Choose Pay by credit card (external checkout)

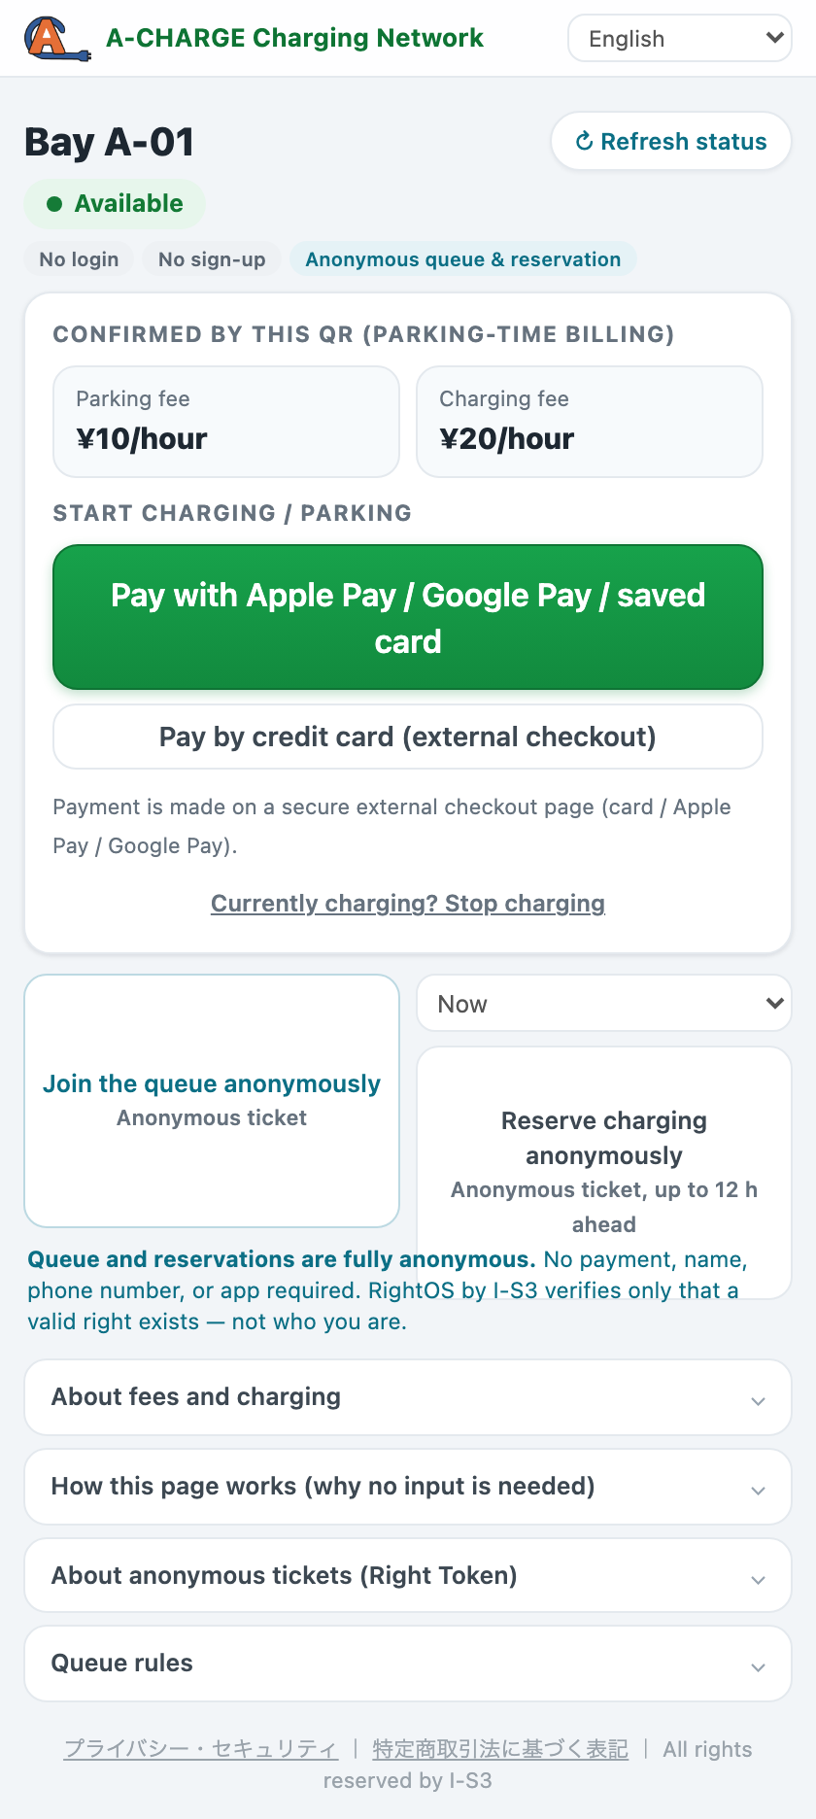408,737
